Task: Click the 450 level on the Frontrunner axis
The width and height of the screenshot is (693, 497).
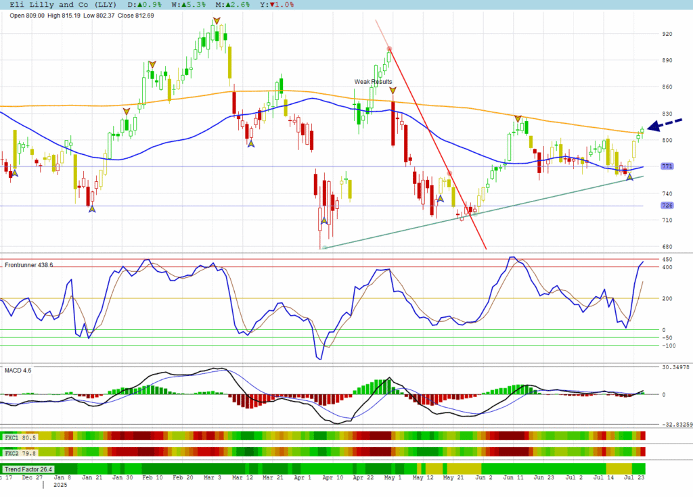Action: coord(667,260)
